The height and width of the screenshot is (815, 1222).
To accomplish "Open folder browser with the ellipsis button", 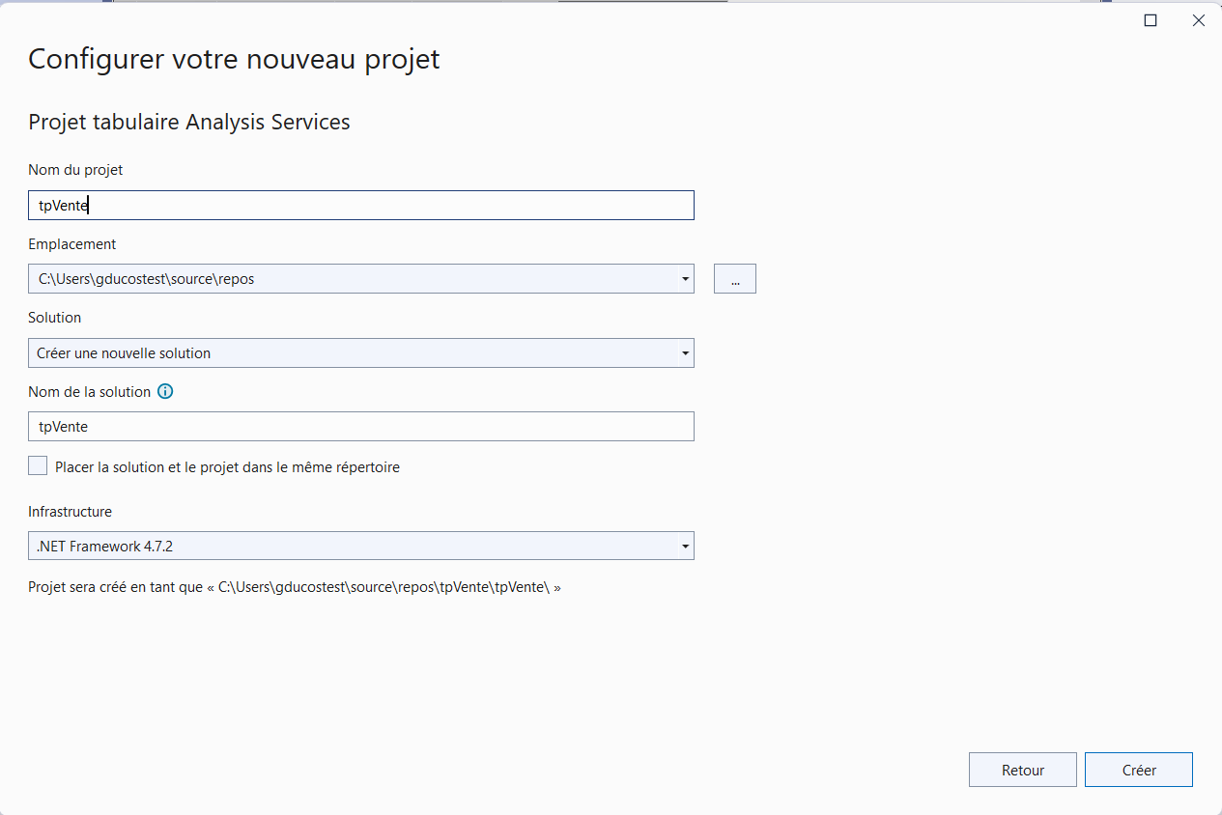I will (x=735, y=279).
